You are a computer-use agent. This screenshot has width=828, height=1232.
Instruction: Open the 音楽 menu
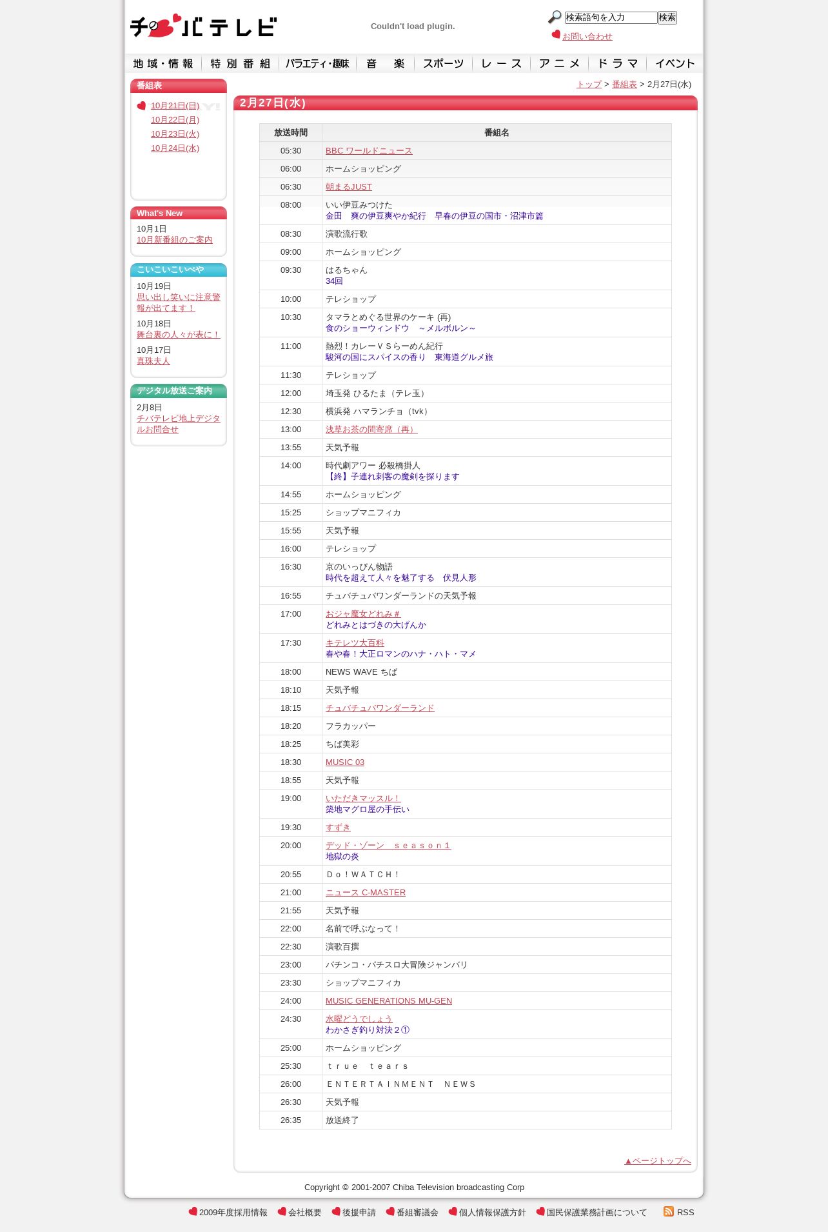click(386, 63)
